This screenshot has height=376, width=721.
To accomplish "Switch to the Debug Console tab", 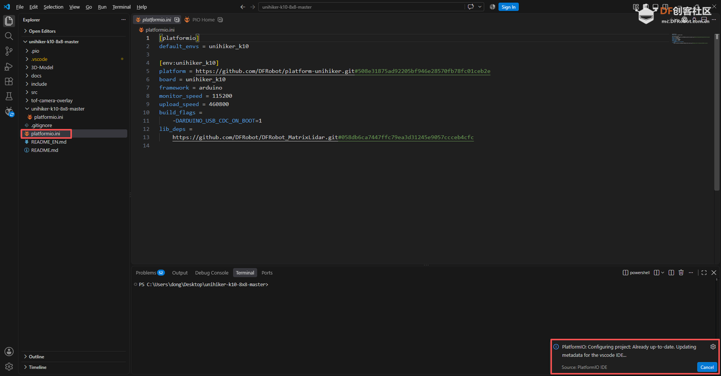I will (x=212, y=272).
